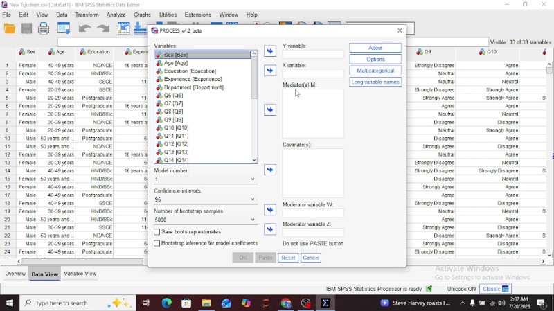Click the Multicategorical button
Image resolution: width=554 pixels, height=311 pixels.
(375, 71)
